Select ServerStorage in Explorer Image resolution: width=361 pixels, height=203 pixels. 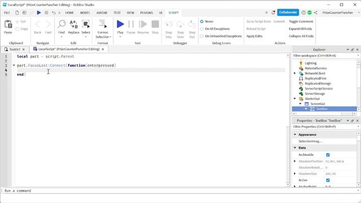pyautogui.click(x=315, y=94)
